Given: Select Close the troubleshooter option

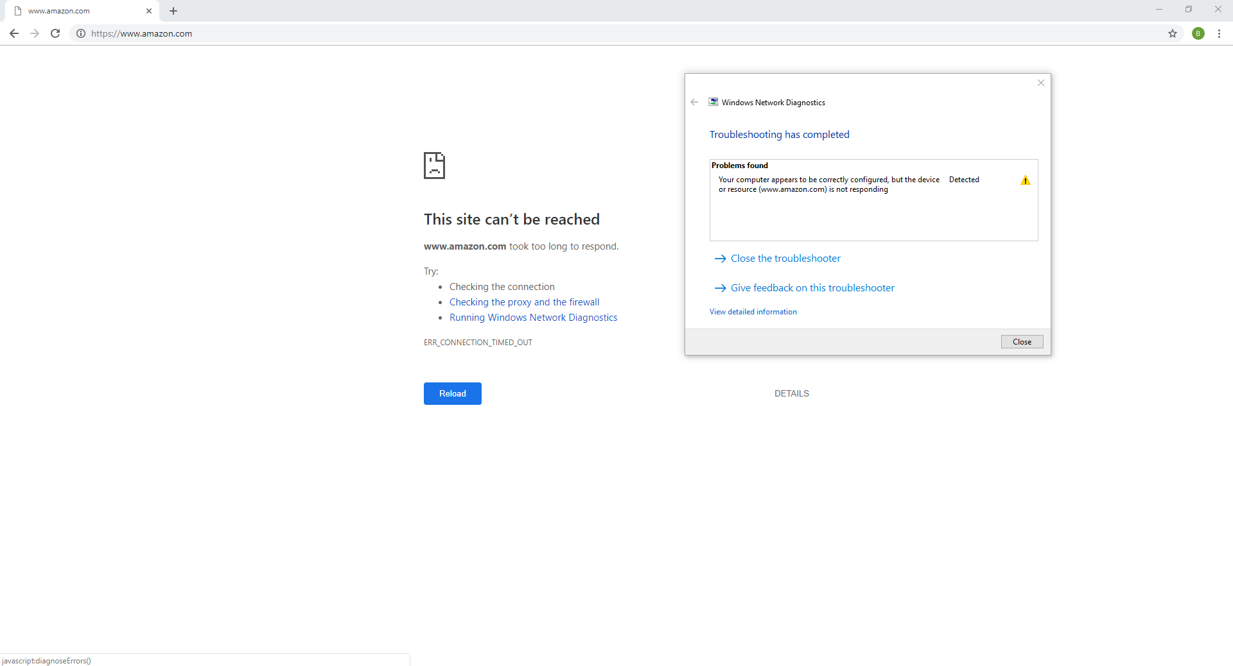Looking at the screenshot, I should (x=777, y=259).
